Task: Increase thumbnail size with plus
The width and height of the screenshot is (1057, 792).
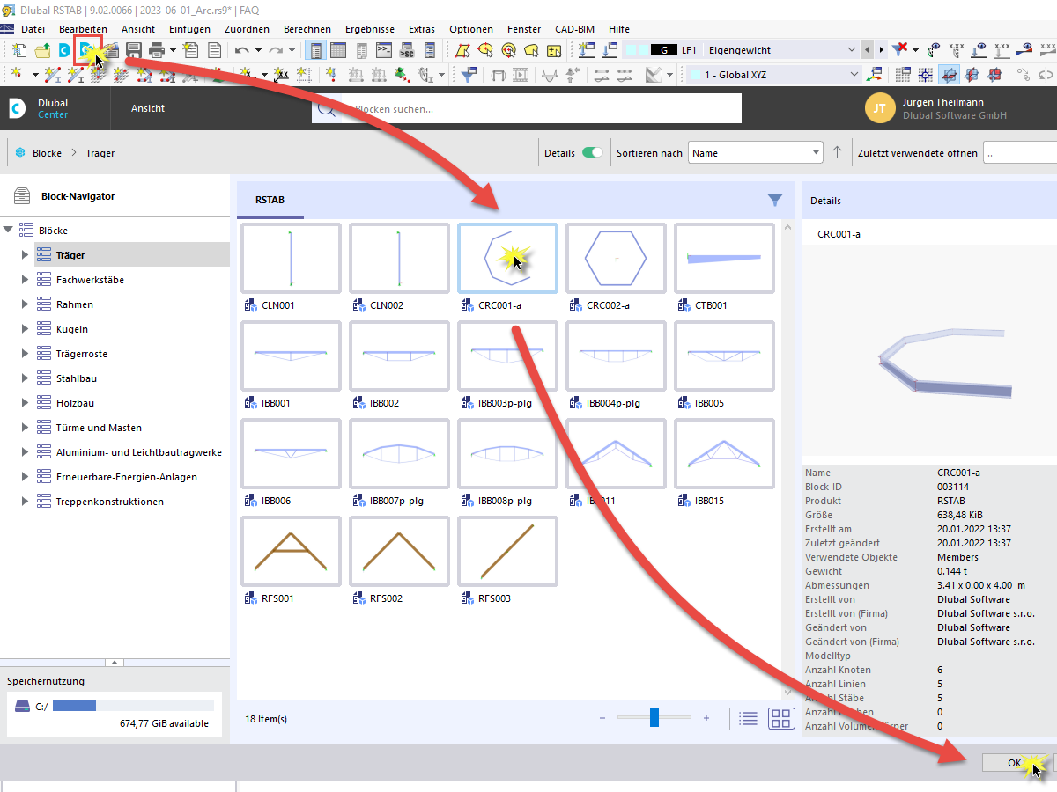Action: click(706, 718)
